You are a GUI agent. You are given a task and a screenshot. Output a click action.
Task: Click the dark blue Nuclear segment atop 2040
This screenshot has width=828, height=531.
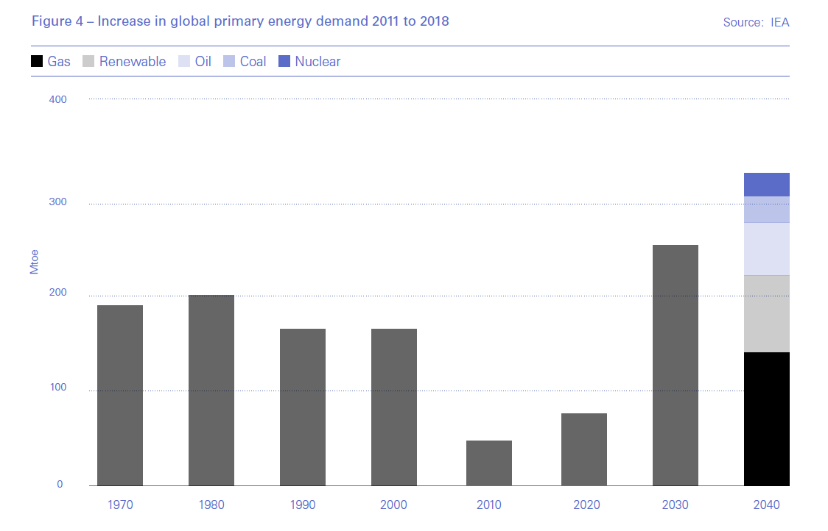pyautogui.click(x=767, y=184)
